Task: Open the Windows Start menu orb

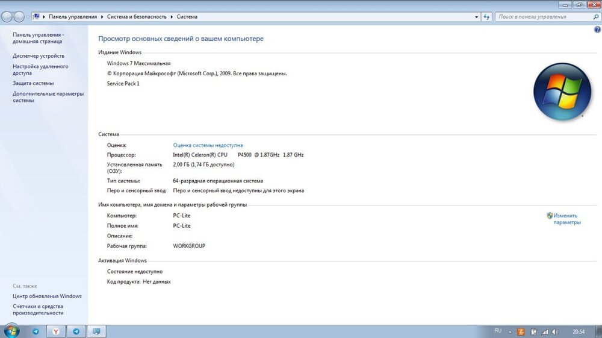Action: click(11, 331)
